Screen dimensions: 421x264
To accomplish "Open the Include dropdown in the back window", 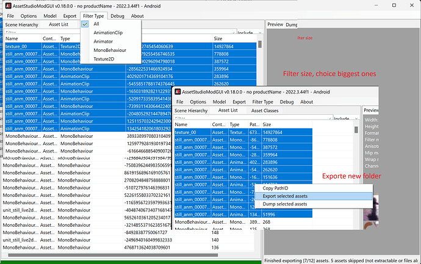I will point(250,32).
